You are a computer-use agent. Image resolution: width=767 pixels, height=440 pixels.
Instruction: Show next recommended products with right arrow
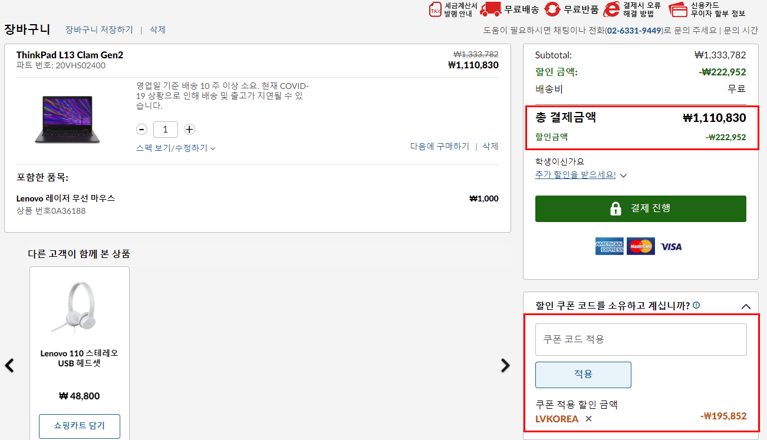tap(505, 365)
